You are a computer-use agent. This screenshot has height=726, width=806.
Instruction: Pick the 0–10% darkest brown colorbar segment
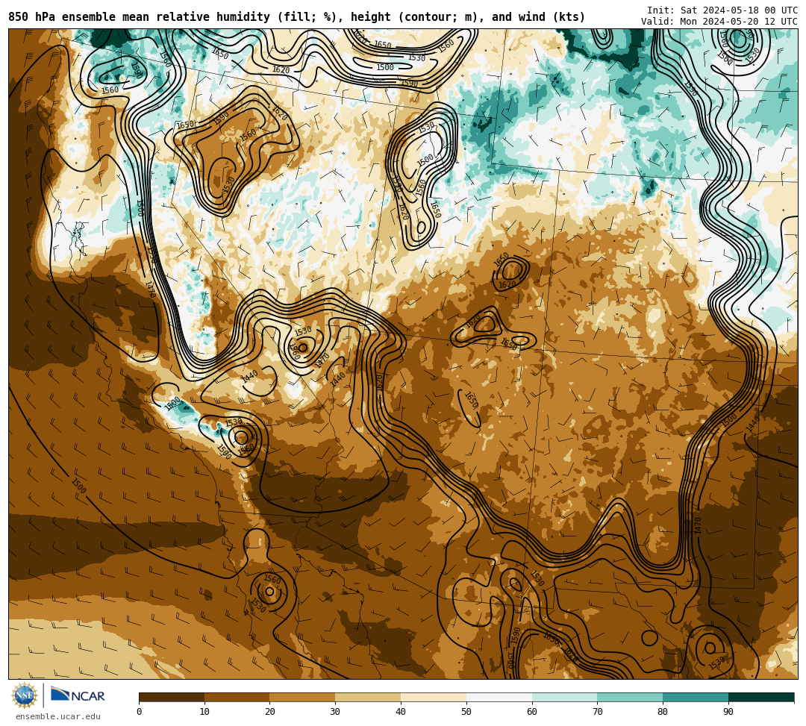(x=172, y=697)
